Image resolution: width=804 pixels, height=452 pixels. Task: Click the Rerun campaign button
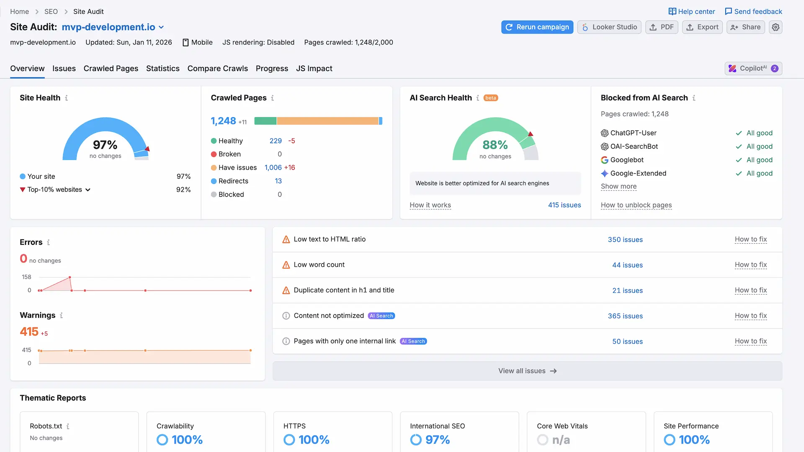pos(537,27)
